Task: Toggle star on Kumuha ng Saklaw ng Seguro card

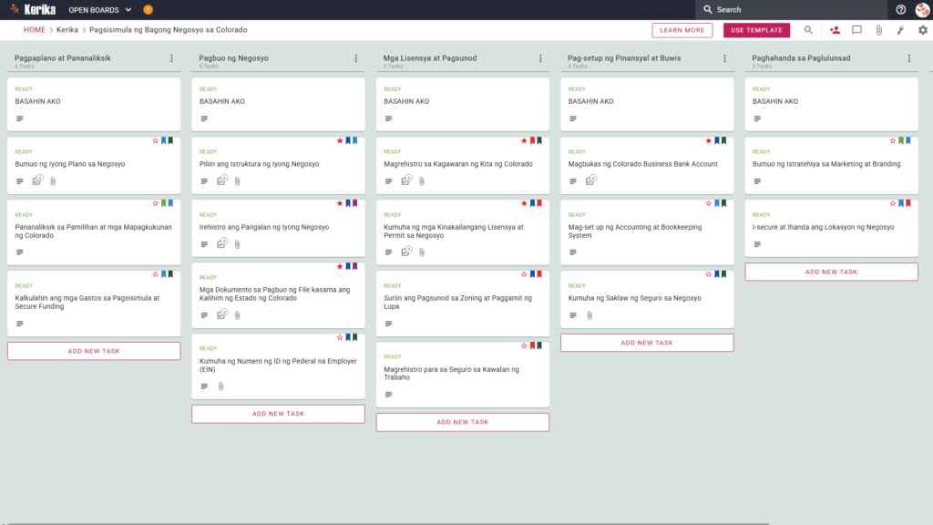Action: 709,274
